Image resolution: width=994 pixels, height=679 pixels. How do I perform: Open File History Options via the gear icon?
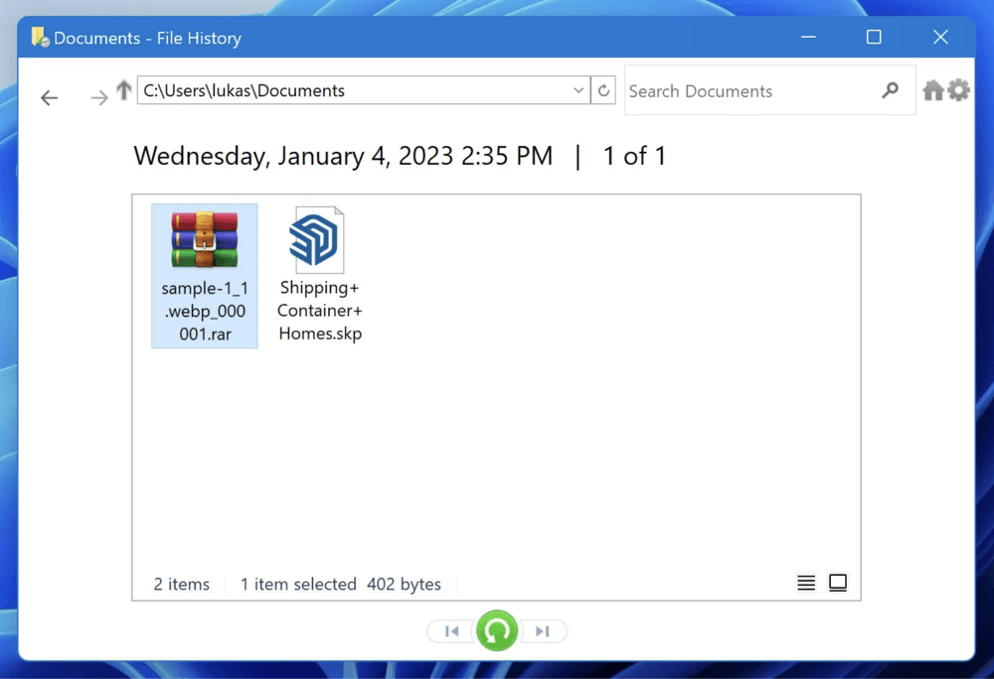(x=957, y=89)
